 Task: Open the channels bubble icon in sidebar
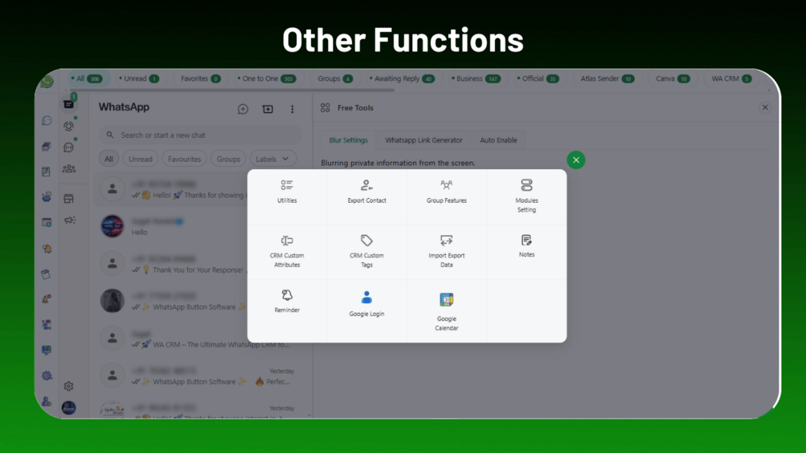pos(68,148)
